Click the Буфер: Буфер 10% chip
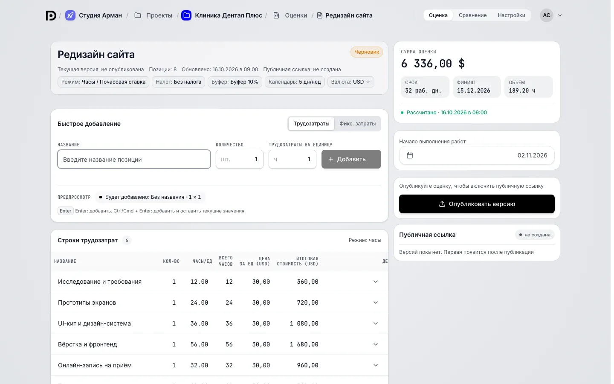Screen dimensions: 614x384 [x=235, y=82]
